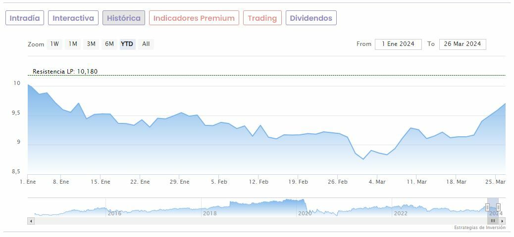Open the Intradía tab

click(25, 18)
